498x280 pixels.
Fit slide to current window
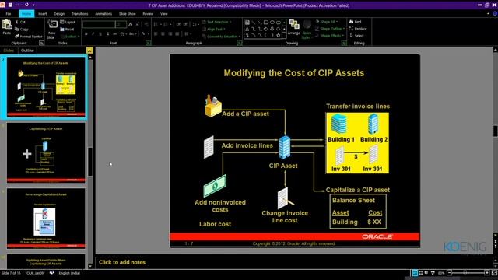[x=494, y=273]
